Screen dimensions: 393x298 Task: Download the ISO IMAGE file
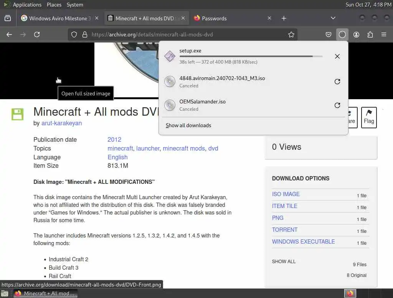coord(286,194)
